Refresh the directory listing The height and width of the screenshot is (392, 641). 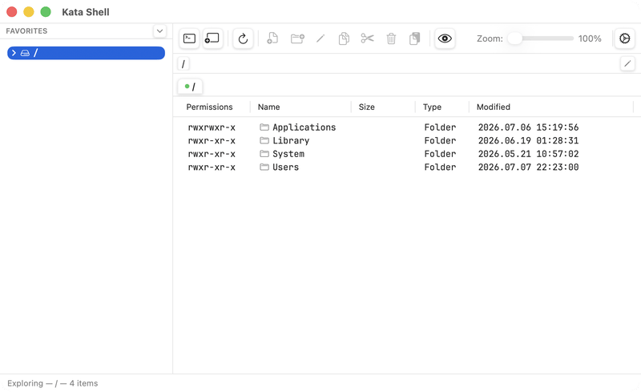click(243, 38)
